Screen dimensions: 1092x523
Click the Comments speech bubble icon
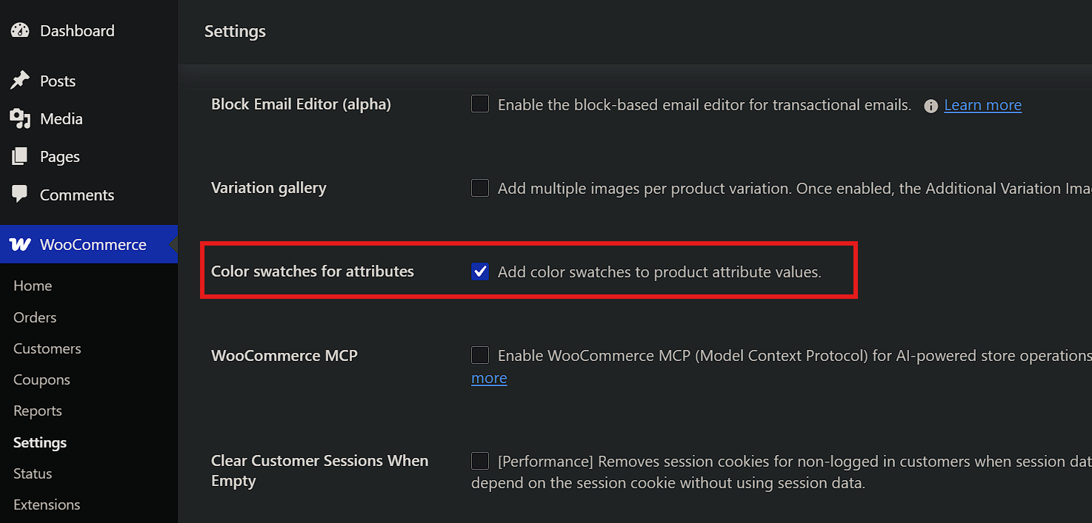click(x=20, y=195)
